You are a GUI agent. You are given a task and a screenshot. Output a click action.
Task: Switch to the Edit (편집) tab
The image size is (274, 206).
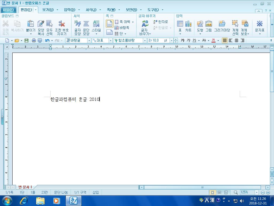[x=26, y=10]
